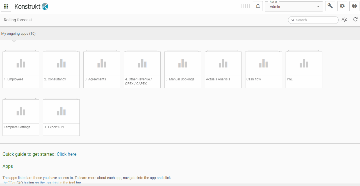Select the PnL app tile
The width and height of the screenshot is (360, 186).
(x=304, y=69)
